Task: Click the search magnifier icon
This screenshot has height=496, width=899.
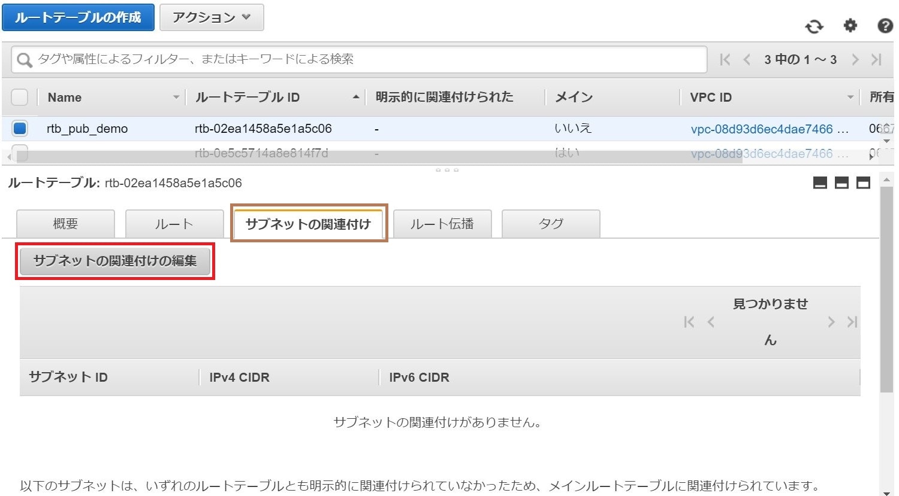Action: 24,60
